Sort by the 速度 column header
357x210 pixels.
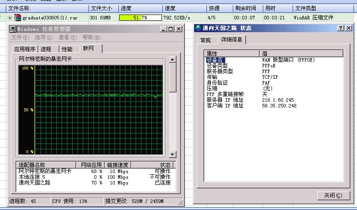pos(184,8)
